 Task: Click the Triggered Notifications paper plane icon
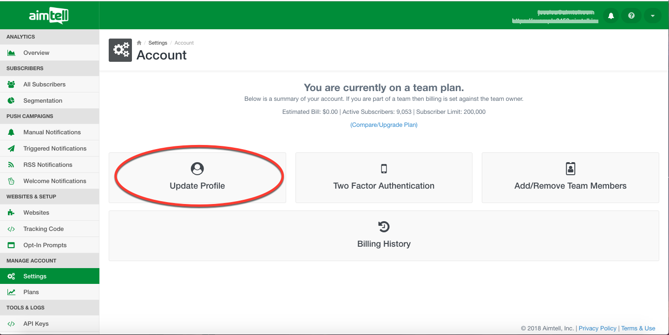(12, 149)
